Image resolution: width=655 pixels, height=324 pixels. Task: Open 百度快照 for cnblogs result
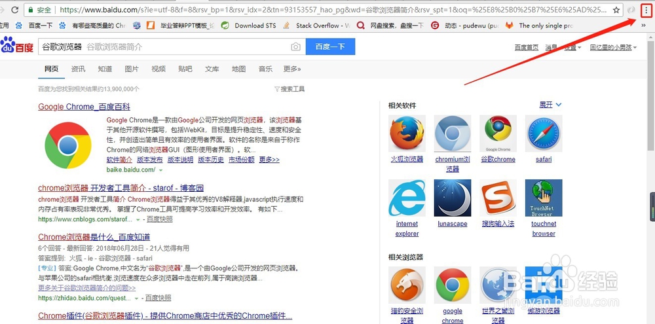[x=160, y=219]
